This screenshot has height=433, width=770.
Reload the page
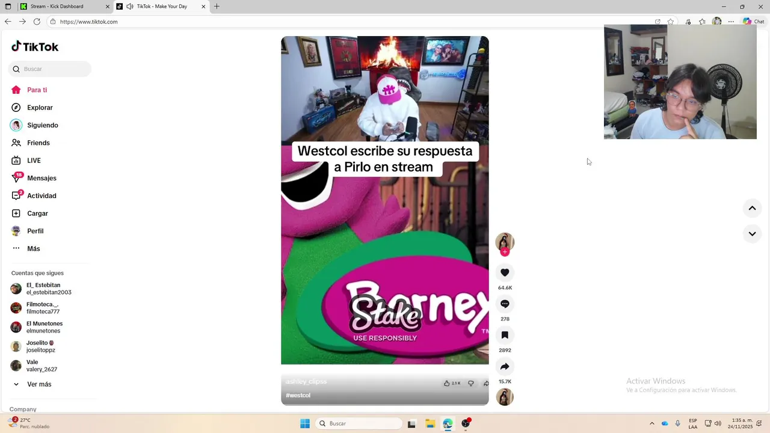click(37, 22)
